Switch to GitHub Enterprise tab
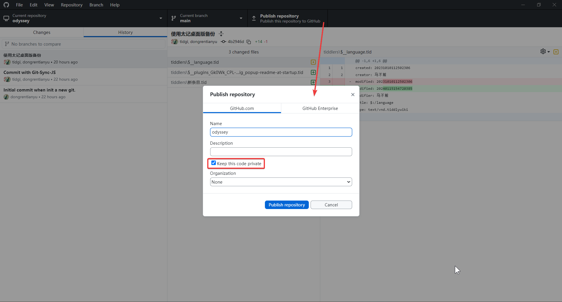 pyautogui.click(x=320, y=108)
